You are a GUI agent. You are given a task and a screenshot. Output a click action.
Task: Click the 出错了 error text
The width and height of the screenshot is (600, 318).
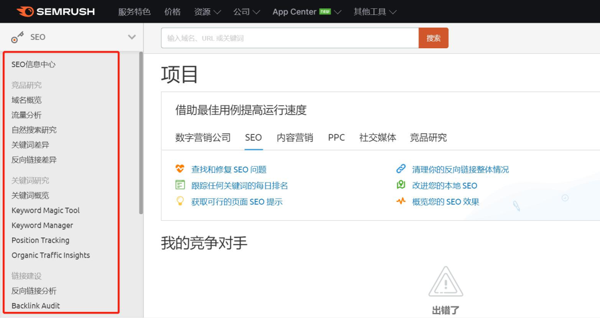point(446,310)
